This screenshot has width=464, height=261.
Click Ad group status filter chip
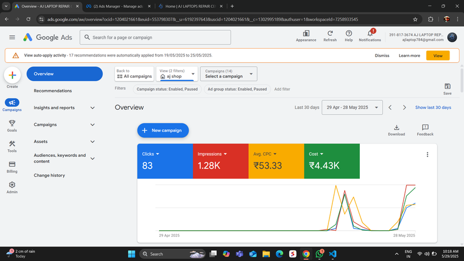pos(237,89)
